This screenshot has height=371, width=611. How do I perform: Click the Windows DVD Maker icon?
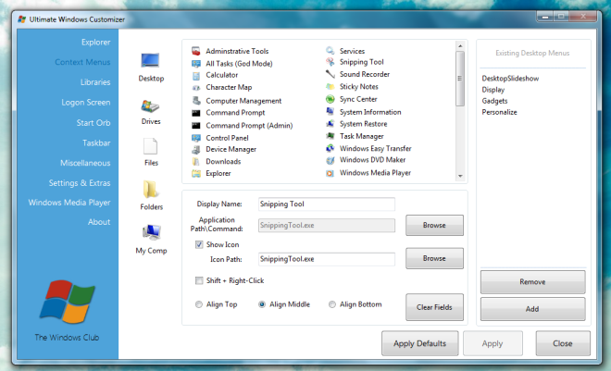(330, 160)
